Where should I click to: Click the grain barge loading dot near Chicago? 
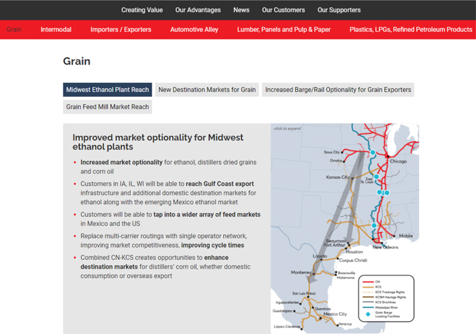coord(373,152)
